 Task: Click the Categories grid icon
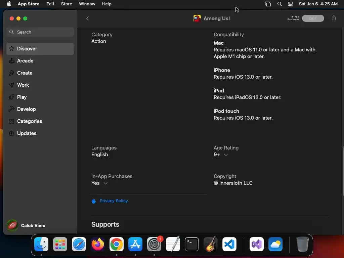click(x=11, y=121)
